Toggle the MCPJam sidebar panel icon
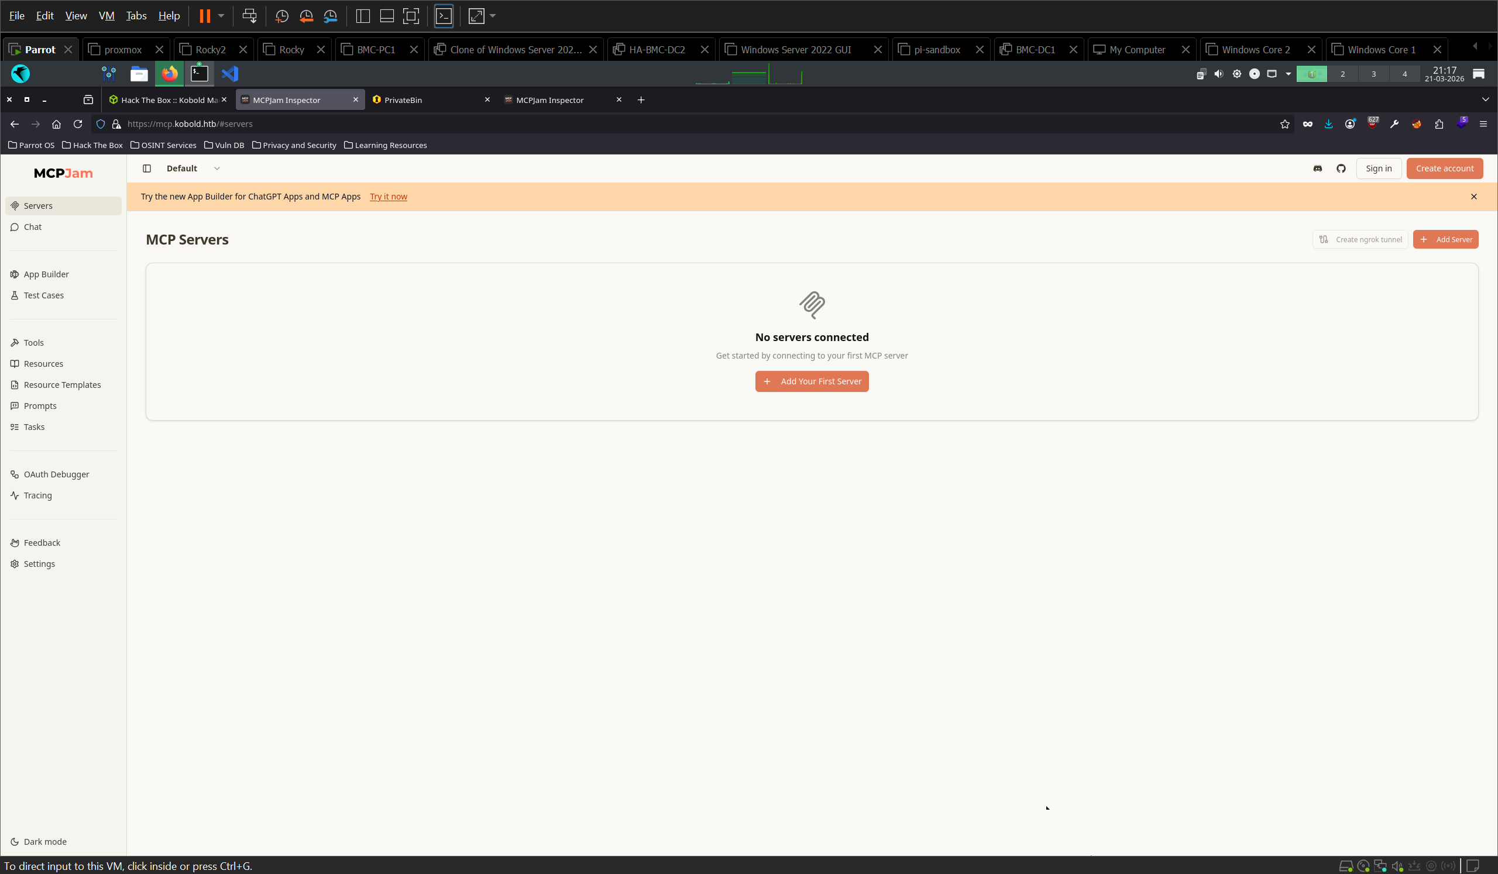Viewport: 1498px width, 874px height. (x=147, y=168)
